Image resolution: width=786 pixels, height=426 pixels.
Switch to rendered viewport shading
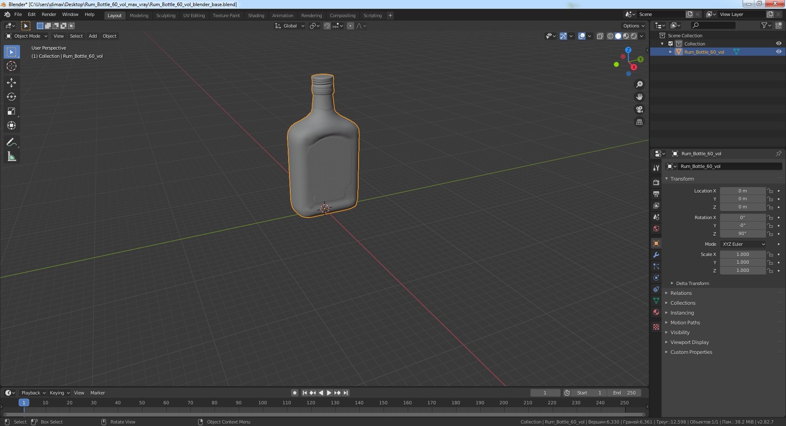[x=634, y=36]
